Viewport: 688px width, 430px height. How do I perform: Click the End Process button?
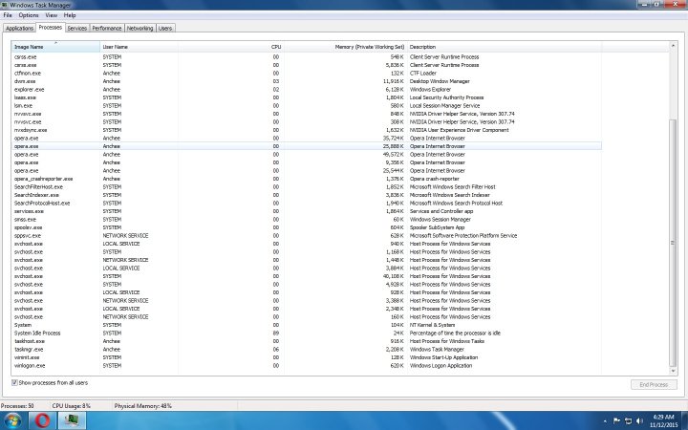coord(654,385)
